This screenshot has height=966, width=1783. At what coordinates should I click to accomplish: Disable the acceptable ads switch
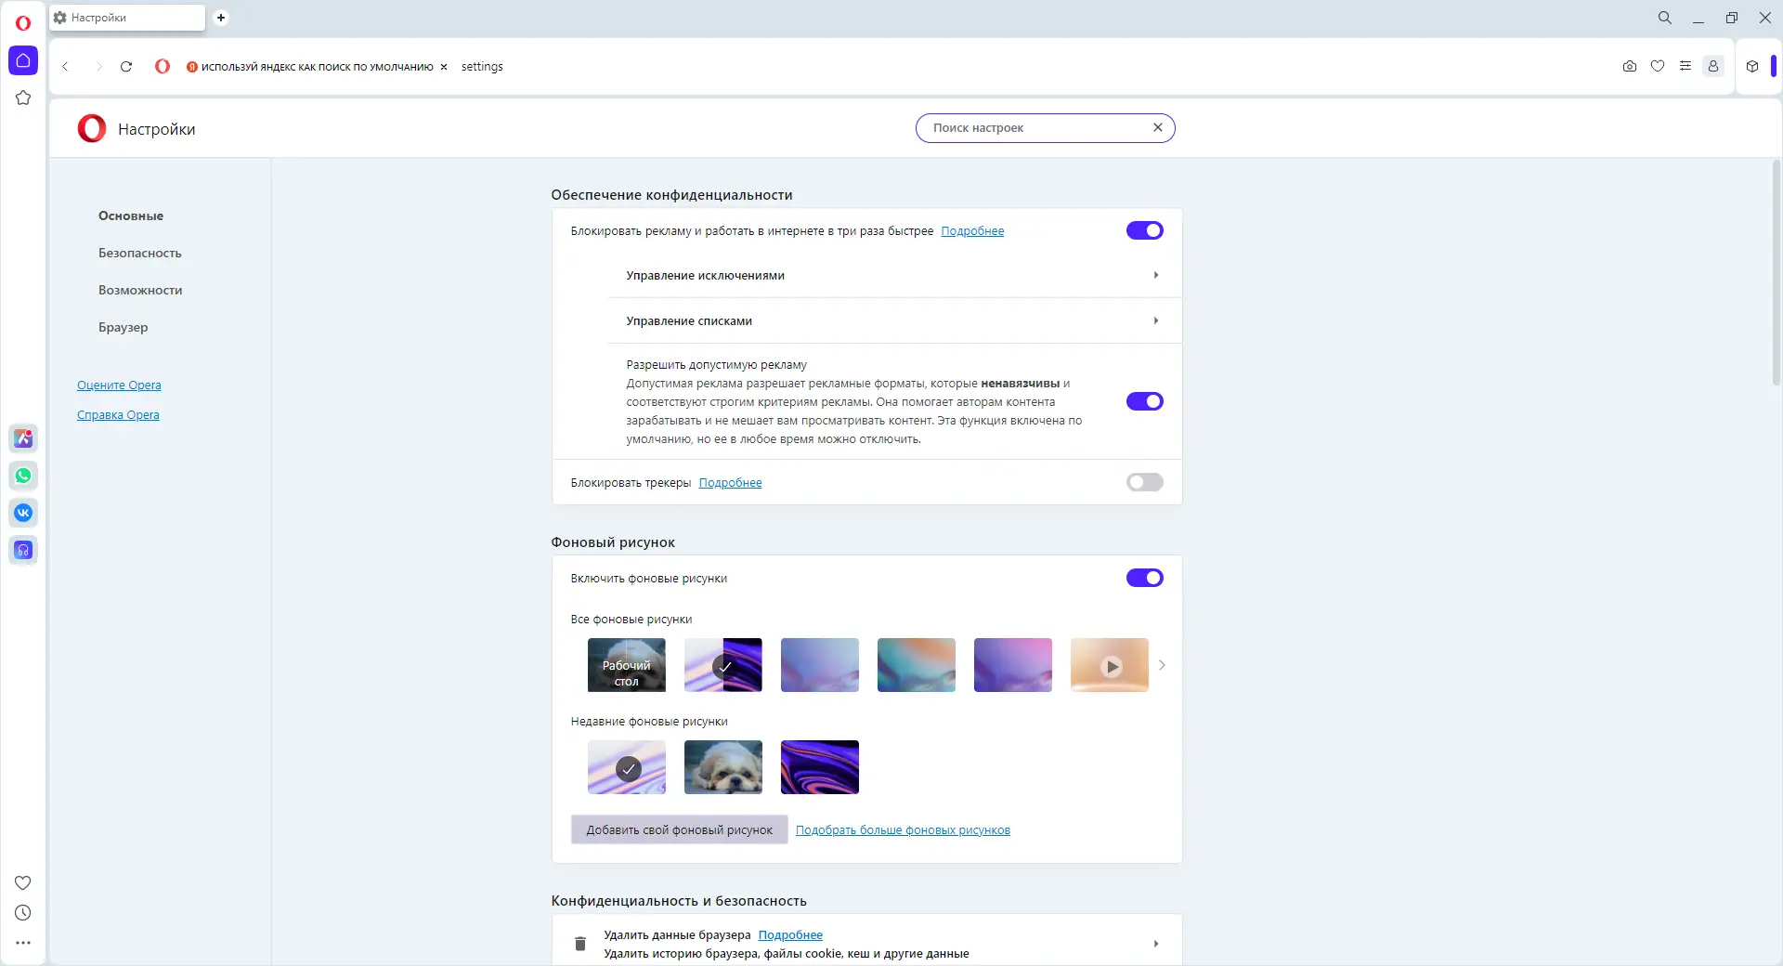1145,401
